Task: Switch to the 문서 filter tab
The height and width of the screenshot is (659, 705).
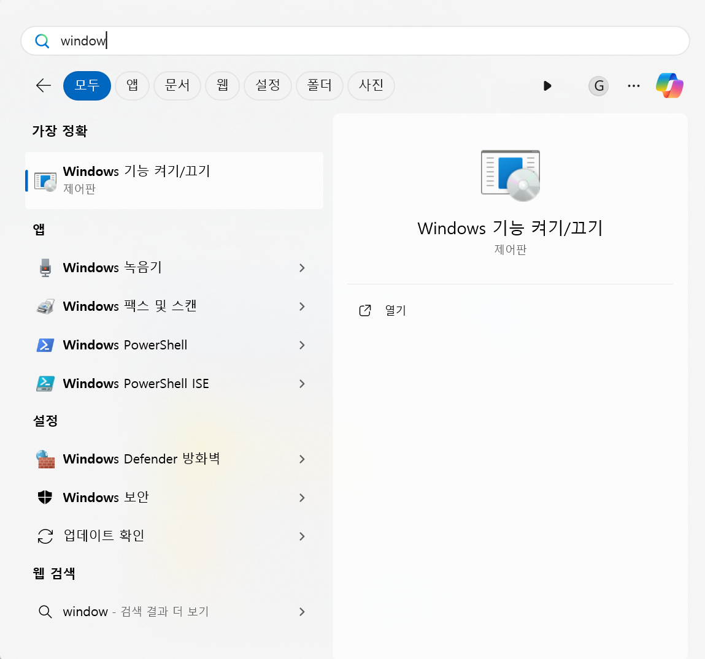Action: click(177, 85)
